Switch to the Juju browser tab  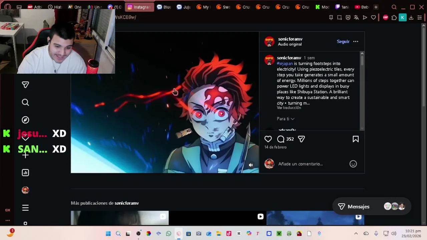184,7
